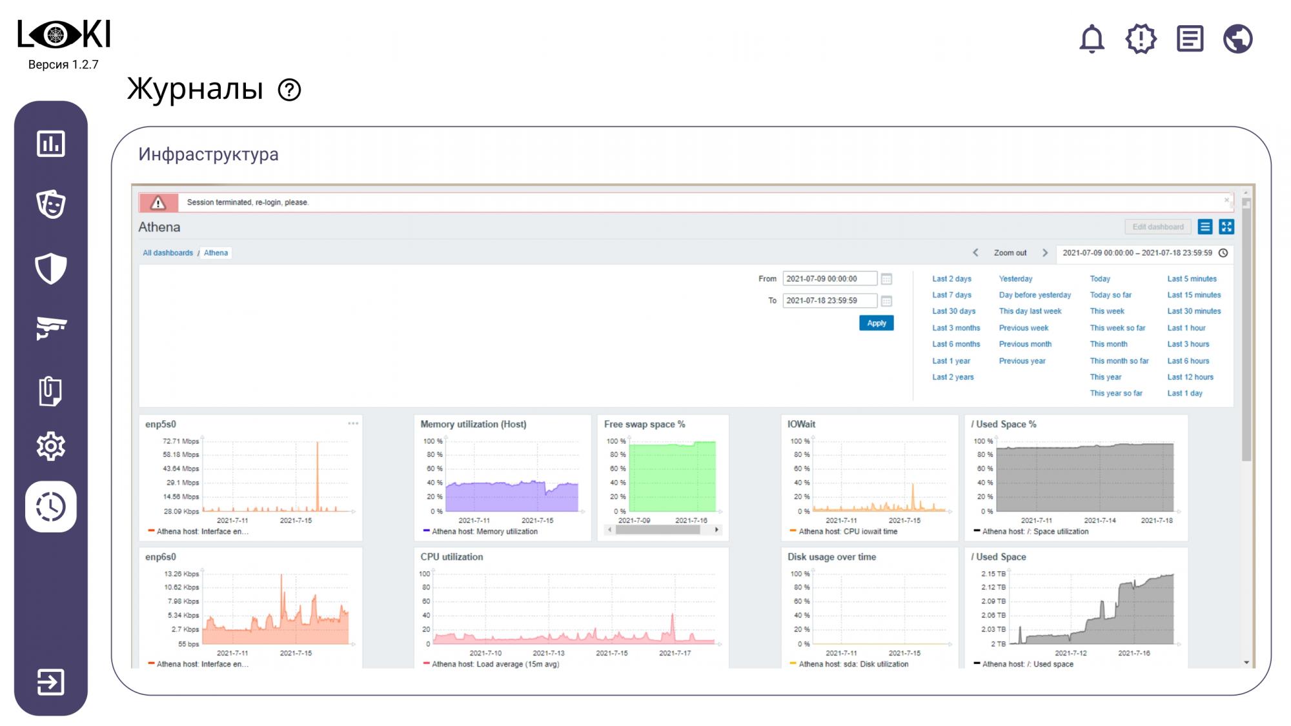Click the help question mark next to Журналы
Image resolution: width=1291 pixels, height=726 pixels.
289,90
